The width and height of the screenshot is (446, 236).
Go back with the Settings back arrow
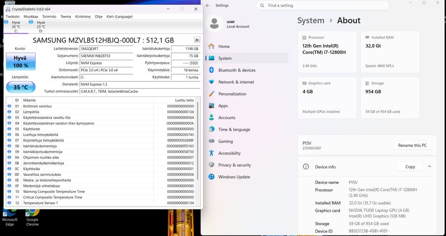208,6
